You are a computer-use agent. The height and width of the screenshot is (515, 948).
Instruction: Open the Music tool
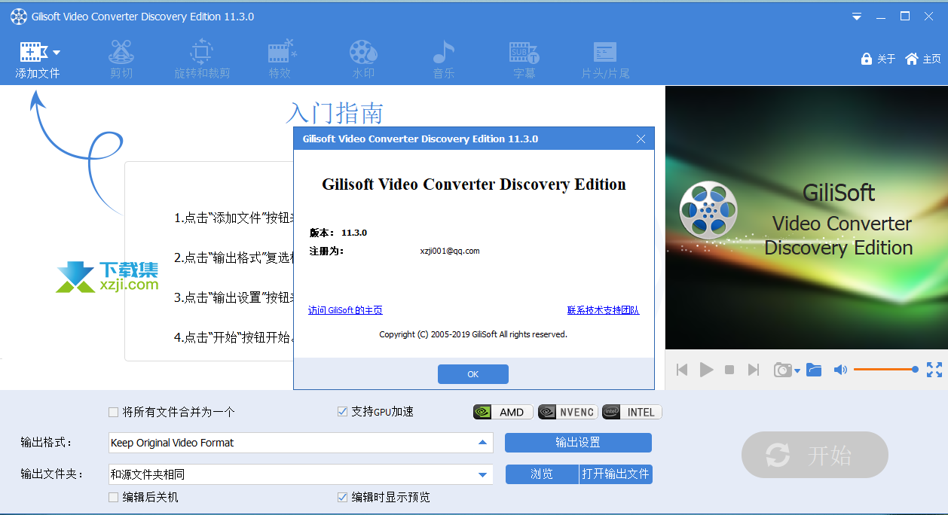[x=444, y=59]
